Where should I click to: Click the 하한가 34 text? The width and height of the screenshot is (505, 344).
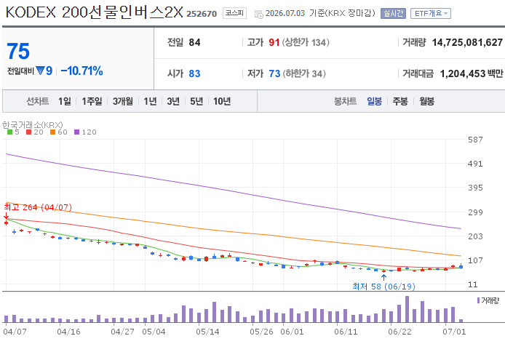pos(304,73)
